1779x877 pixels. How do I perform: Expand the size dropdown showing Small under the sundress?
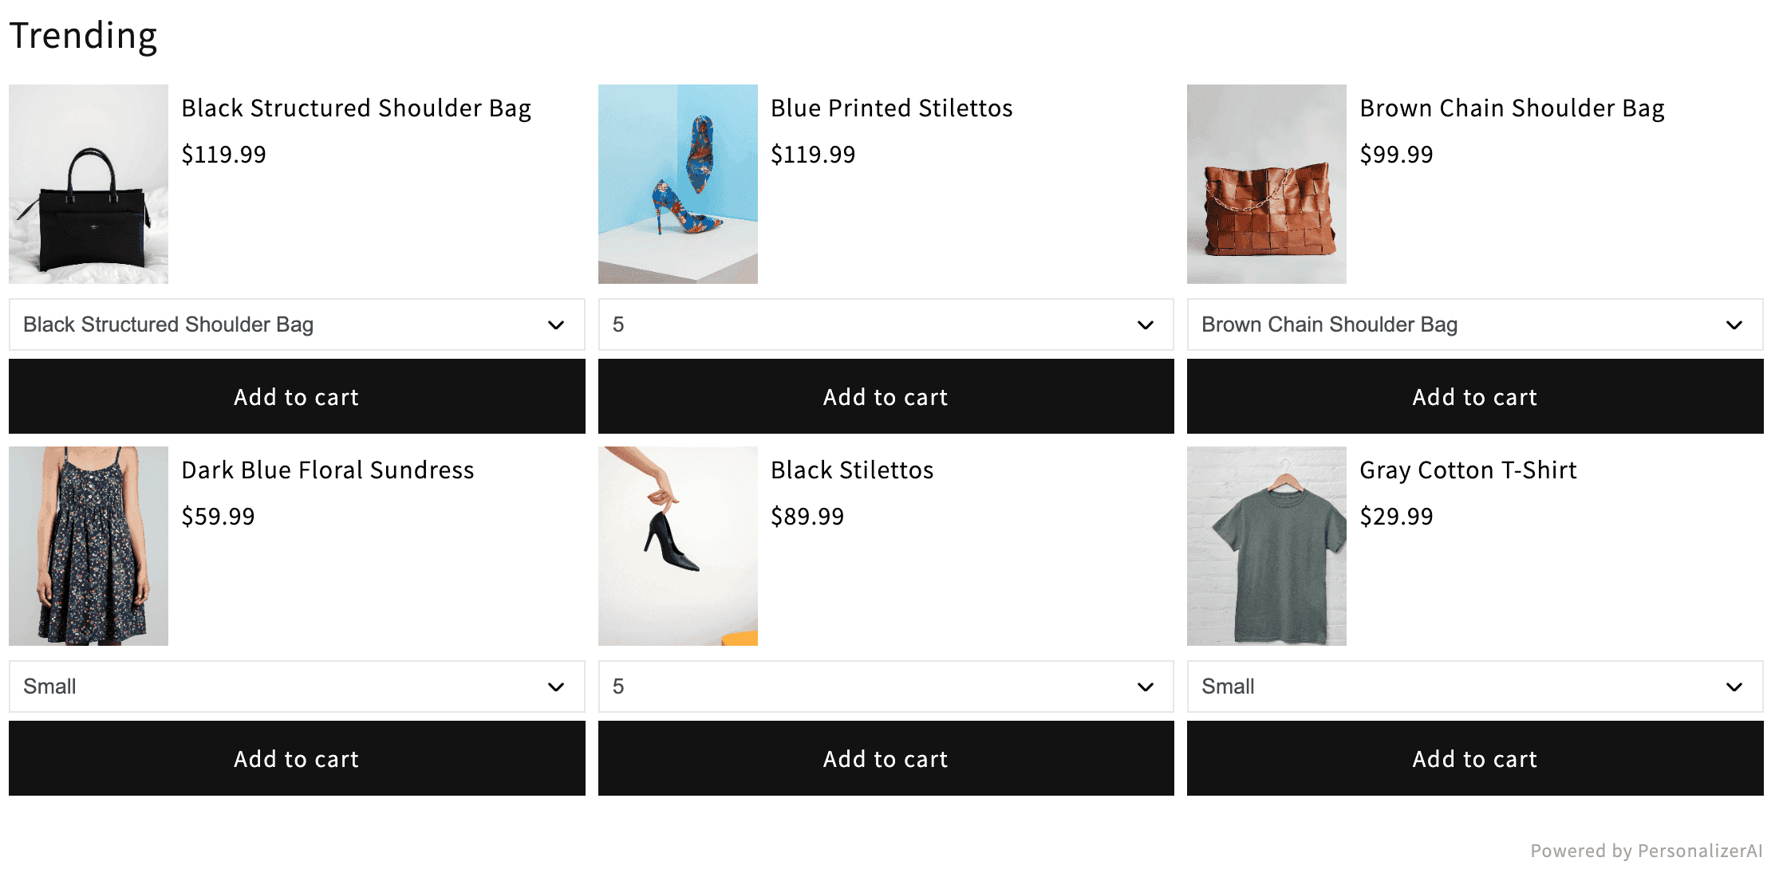pos(296,686)
